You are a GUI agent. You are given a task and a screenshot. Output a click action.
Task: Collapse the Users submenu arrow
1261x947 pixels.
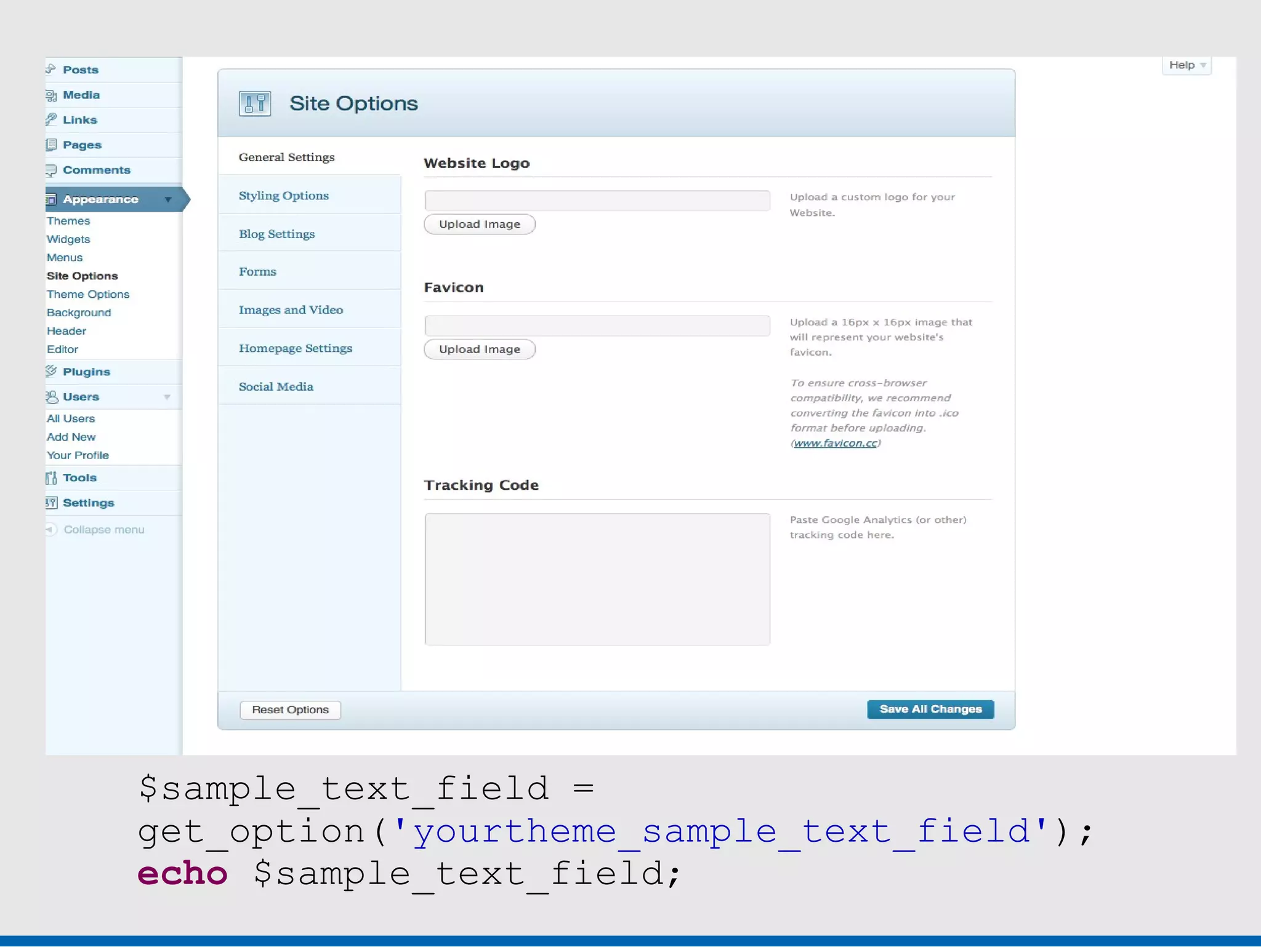[x=167, y=397]
